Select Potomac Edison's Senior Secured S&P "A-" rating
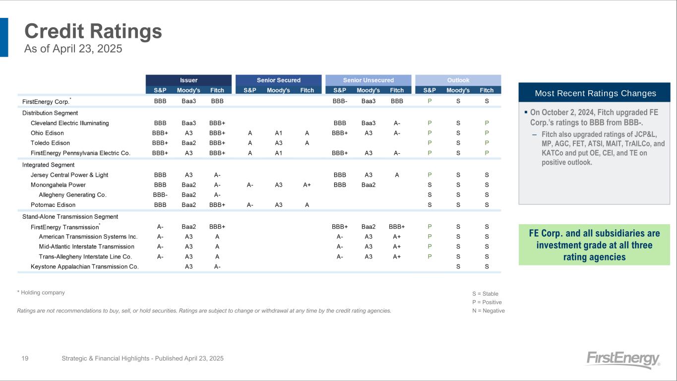Screen dimensions: 677x381 point(250,204)
